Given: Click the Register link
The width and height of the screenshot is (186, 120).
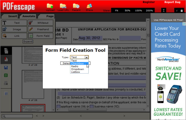Looking at the screenshot, I should 149,2.
